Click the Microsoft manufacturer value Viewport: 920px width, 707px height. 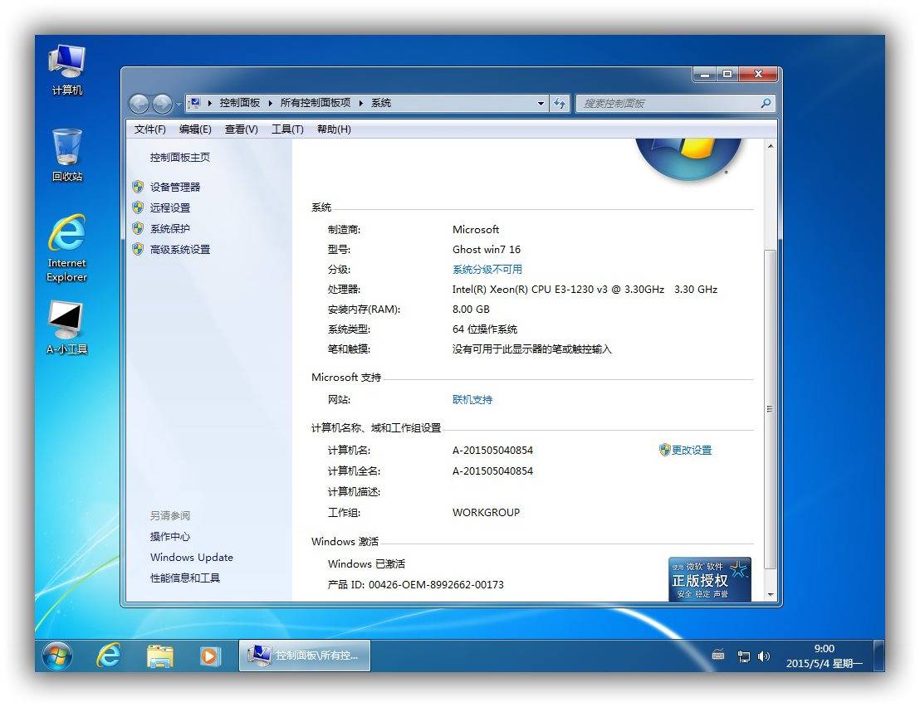click(x=475, y=229)
